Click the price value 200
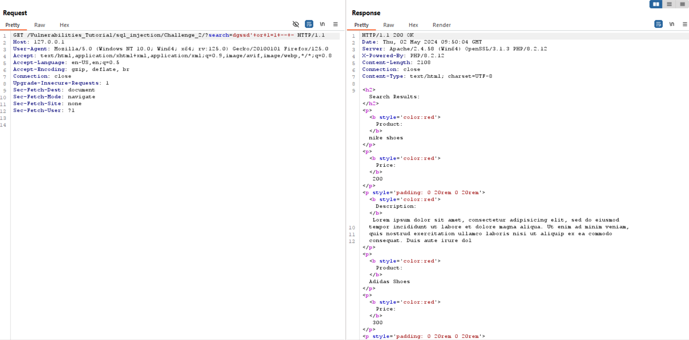Viewport: 689px width, 340px height. click(x=377, y=179)
